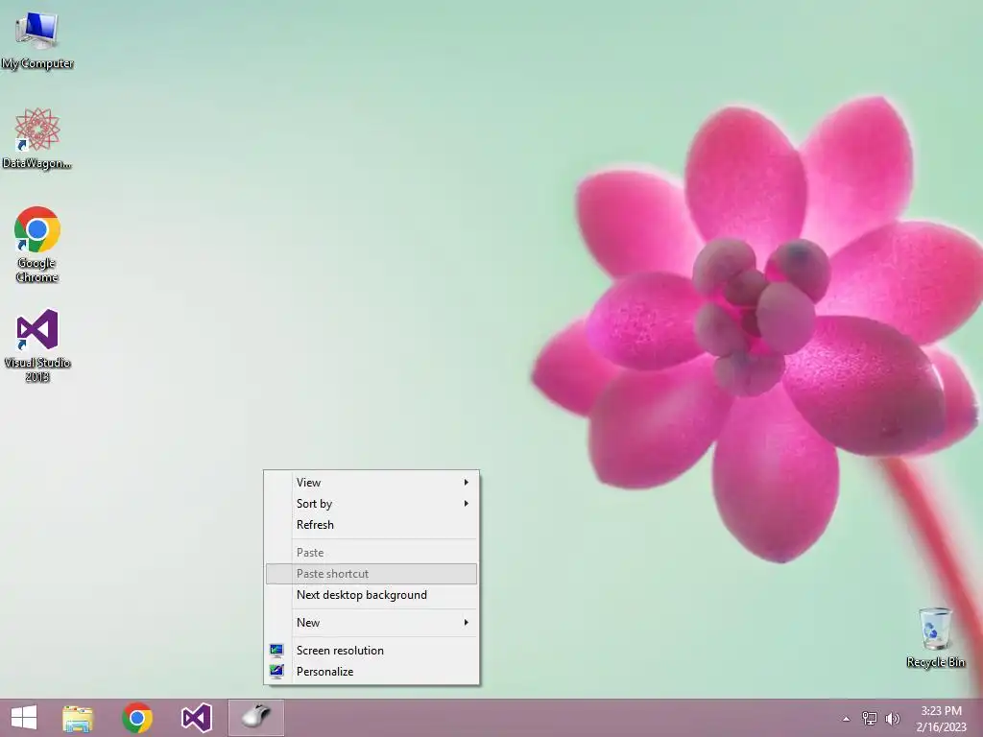Expand the New submenu
The height and width of the screenshot is (737, 983).
[372, 623]
